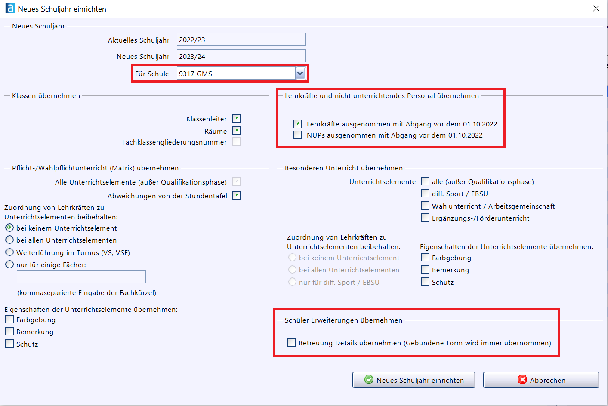Click 'Pflicht-/Wahlpflichtunterricht (Matrix) übernehmen' heading
This screenshot has height=406, width=608.
click(96, 168)
